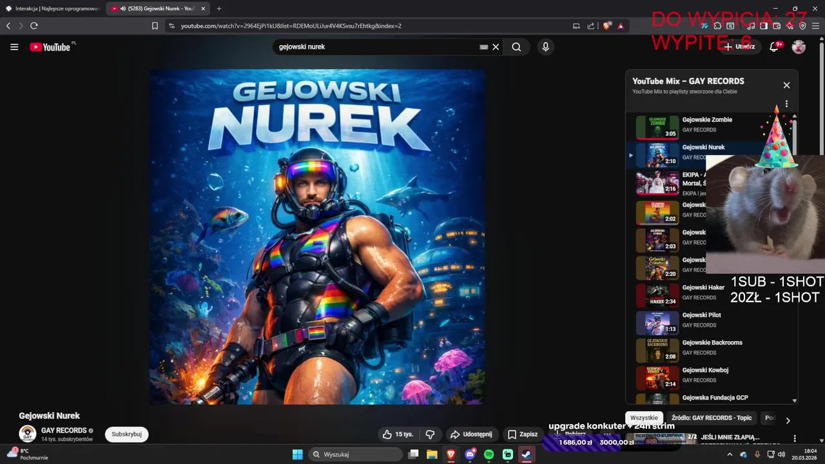Open the GAY RECORDS channel avatar
Image resolution: width=825 pixels, height=464 pixels.
(x=27, y=434)
